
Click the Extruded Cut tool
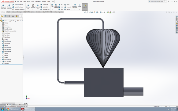[28, 7]
